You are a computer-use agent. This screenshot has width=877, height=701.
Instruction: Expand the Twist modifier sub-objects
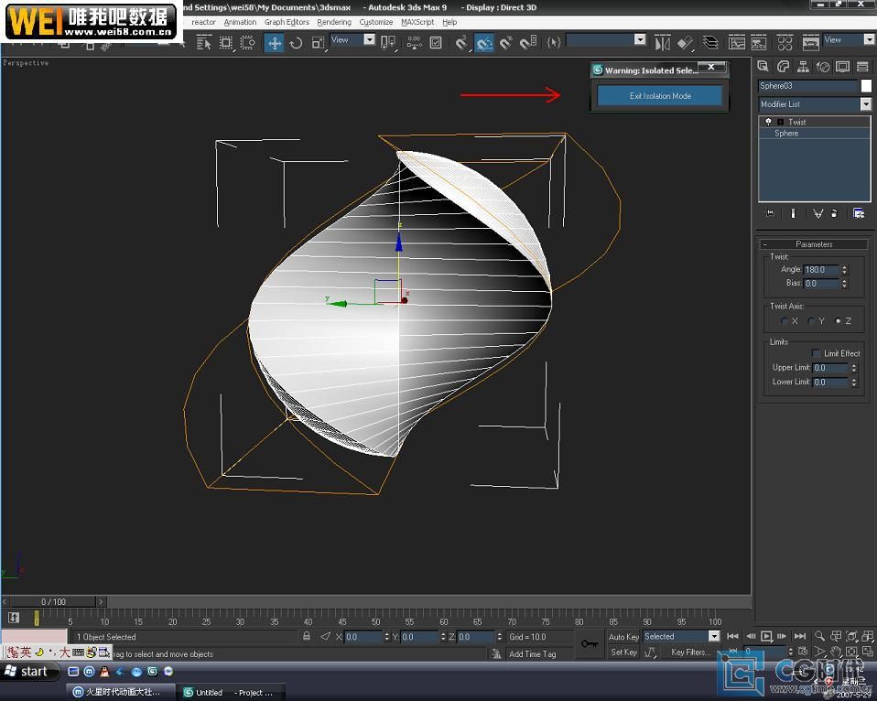[x=780, y=122]
